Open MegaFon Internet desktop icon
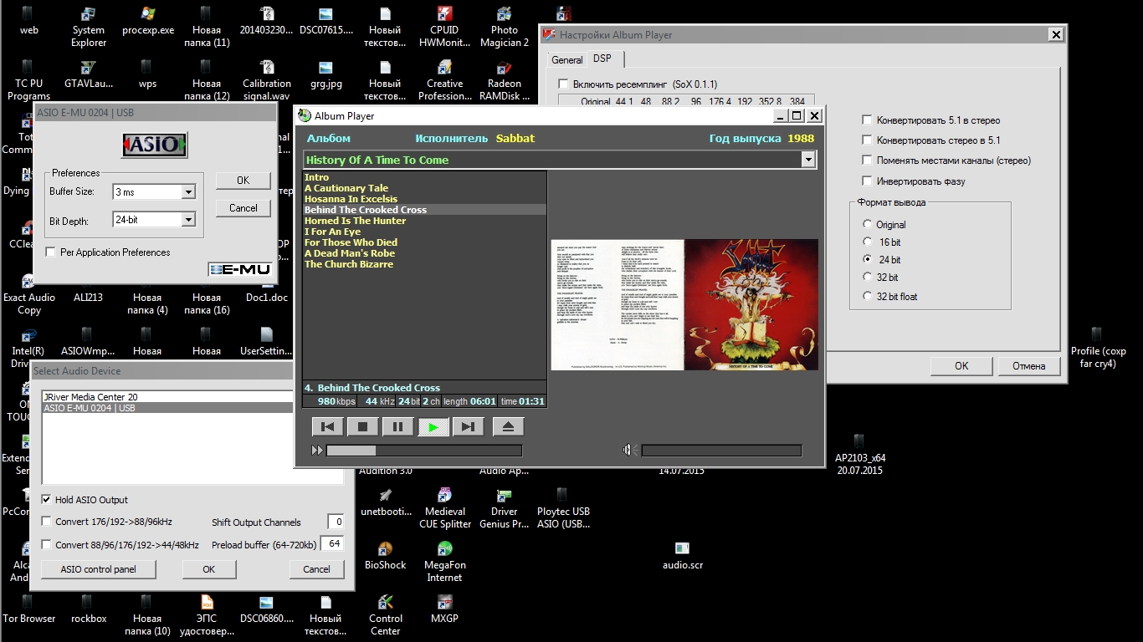The width and height of the screenshot is (1143, 642). 444,562
